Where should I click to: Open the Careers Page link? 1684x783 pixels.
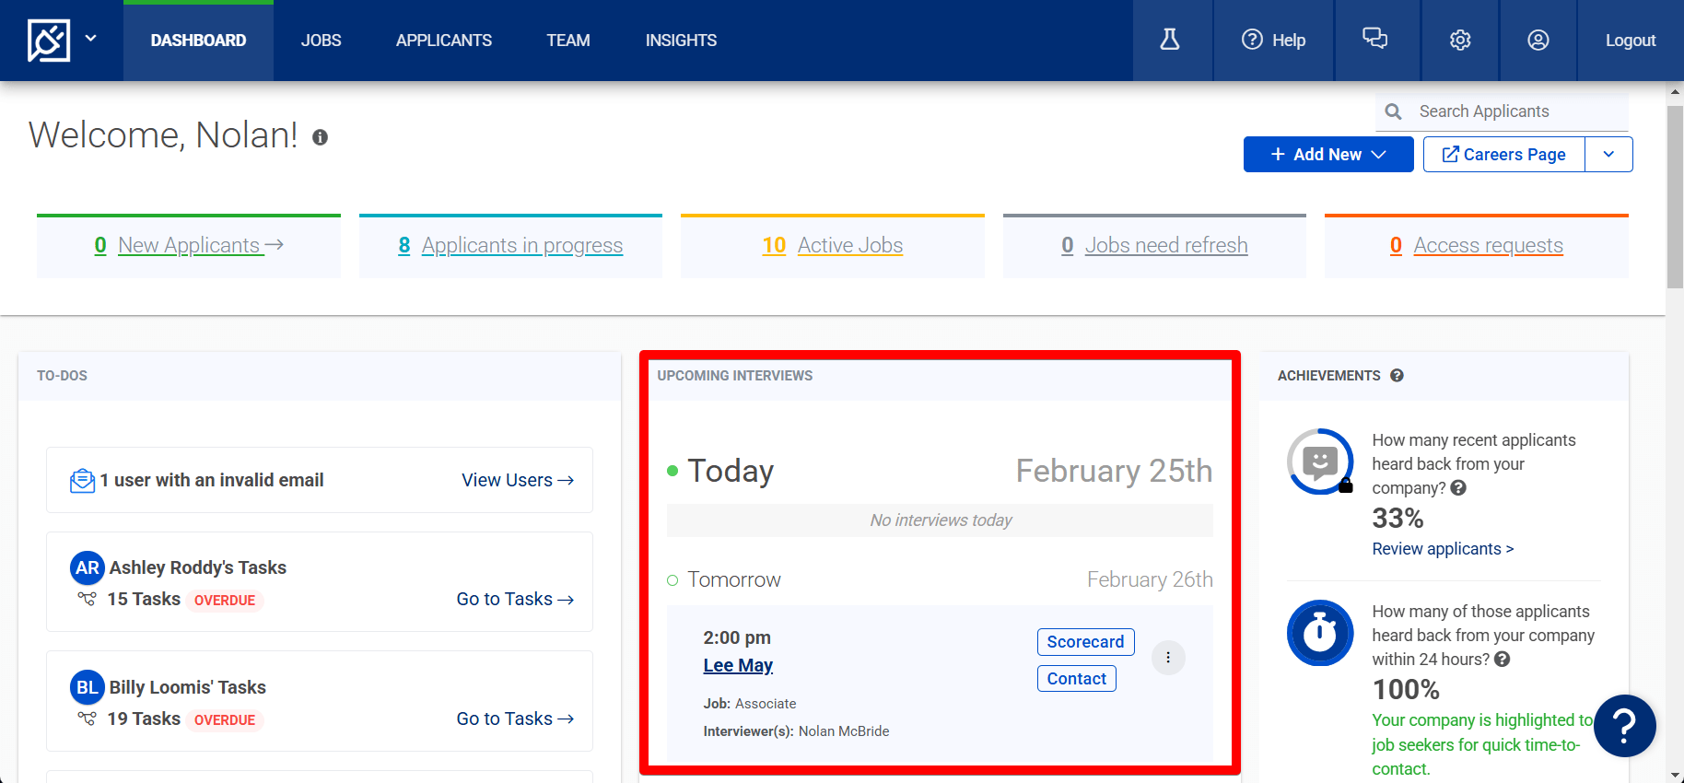(1504, 155)
